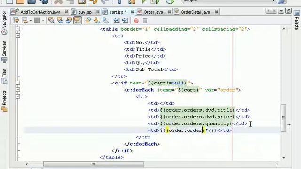Toggle Highlight Search button
Screen dimensions: 301x169
coord(78,21)
